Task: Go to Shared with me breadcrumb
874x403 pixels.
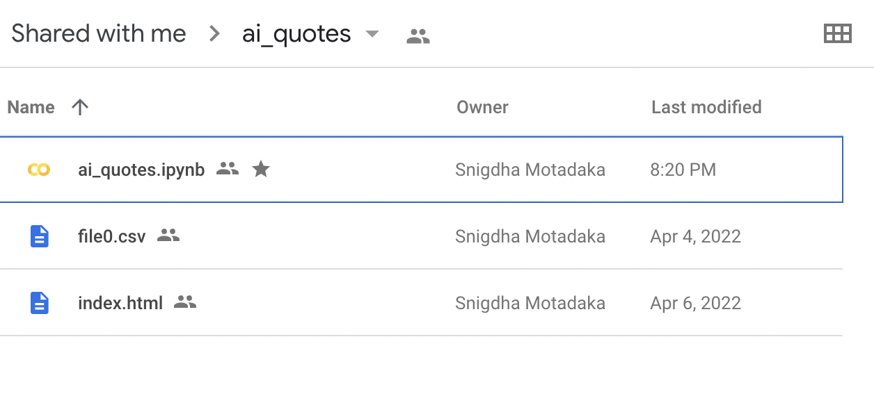Action: click(97, 33)
